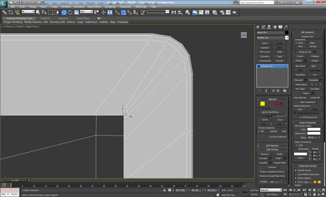Select the Bind to Space Warp tool

click(x=17, y=12)
